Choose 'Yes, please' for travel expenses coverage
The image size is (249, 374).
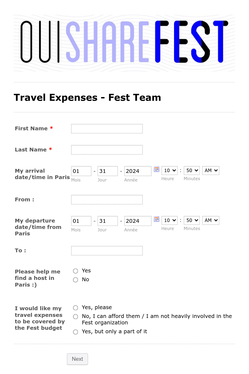pyautogui.click(x=76, y=308)
